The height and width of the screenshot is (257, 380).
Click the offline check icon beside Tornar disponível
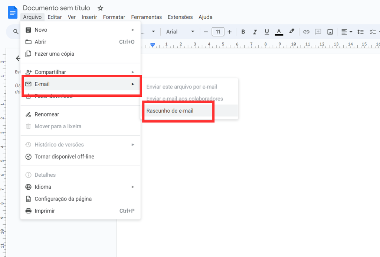click(28, 157)
